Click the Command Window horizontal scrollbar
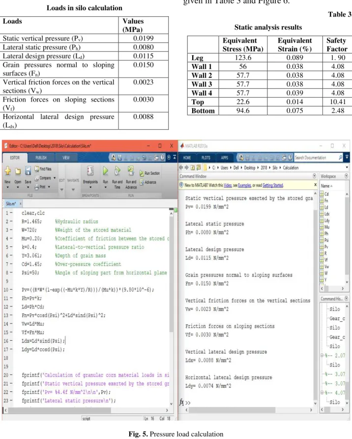The width and height of the screenshot is (352, 439). click(249, 410)
